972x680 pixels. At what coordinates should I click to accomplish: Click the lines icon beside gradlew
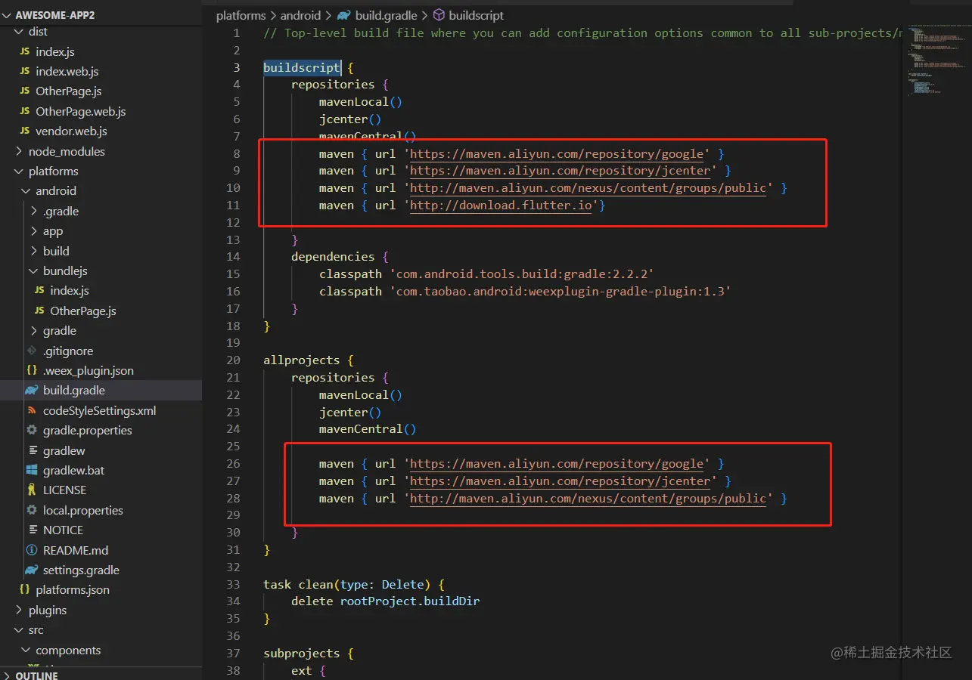pos(32,451)
